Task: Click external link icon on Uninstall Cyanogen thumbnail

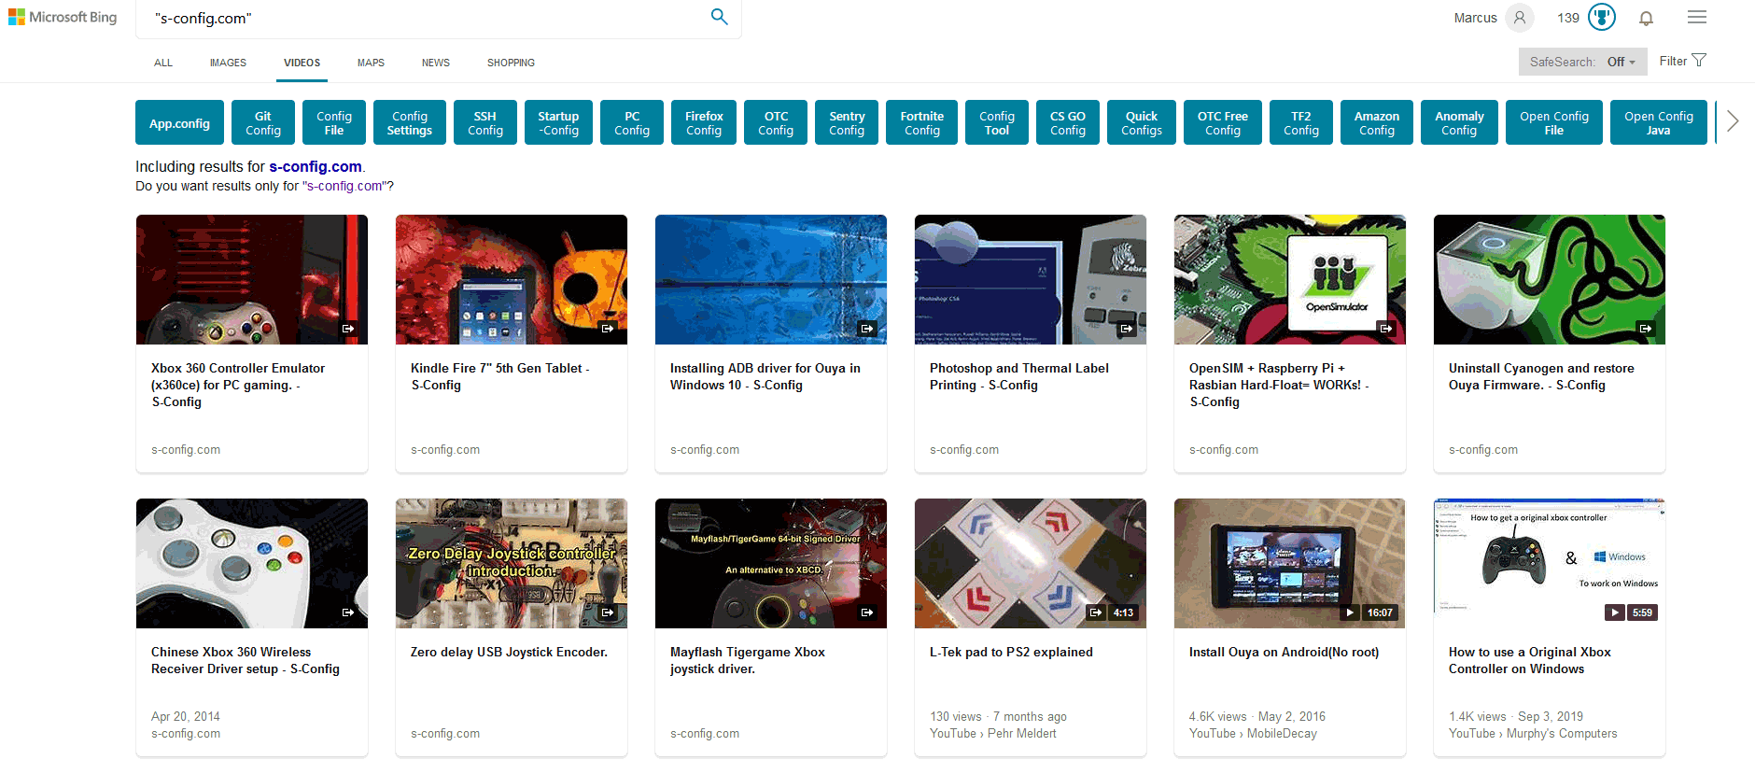Action: (x=1646, y=329)
